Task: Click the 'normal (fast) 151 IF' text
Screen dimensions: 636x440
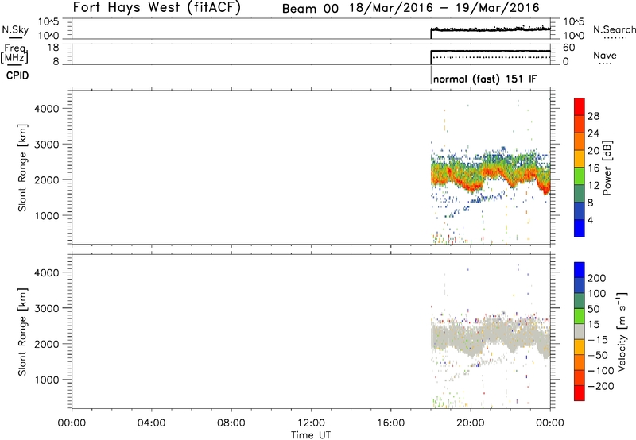Action: click(x=485, y=79)
